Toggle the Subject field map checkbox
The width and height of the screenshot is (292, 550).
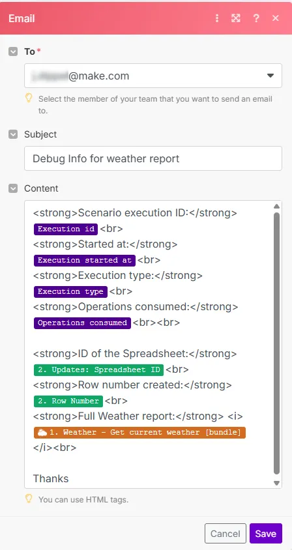tap(13, 135)
